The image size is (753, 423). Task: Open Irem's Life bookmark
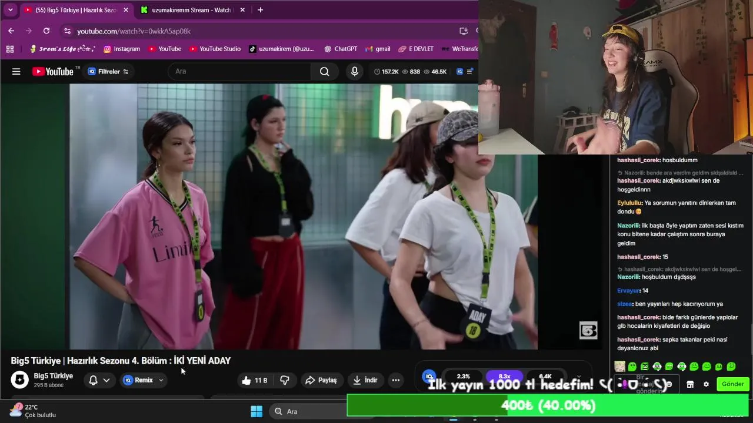pos(62,49)
